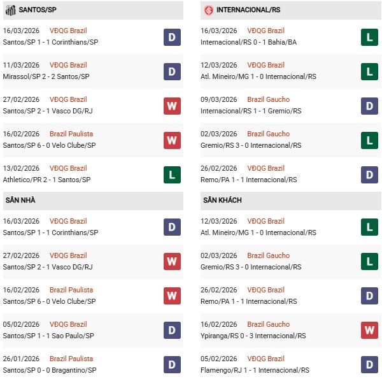Click the loss badge for Athletico/PR vs Santos

pyautogui.click(x=172, y=175)
